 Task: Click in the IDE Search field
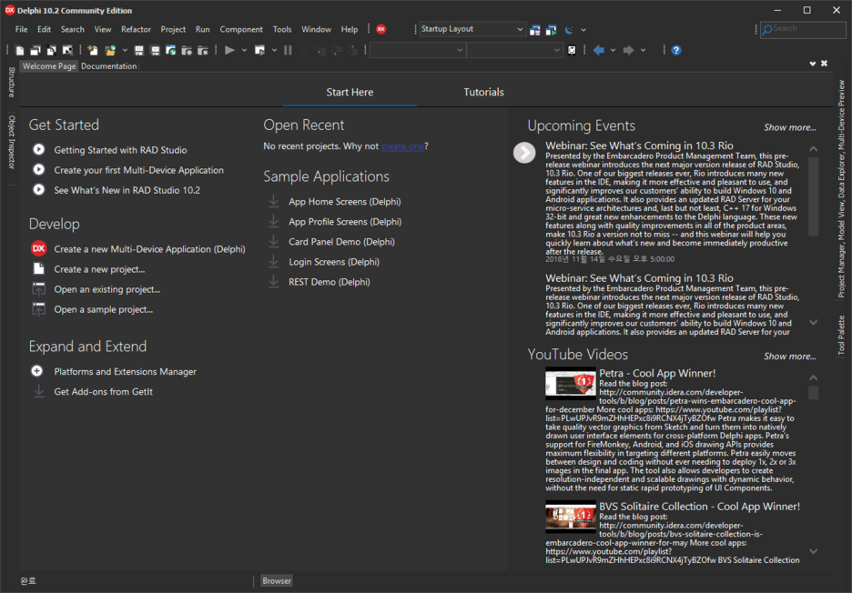coord(803,29)
